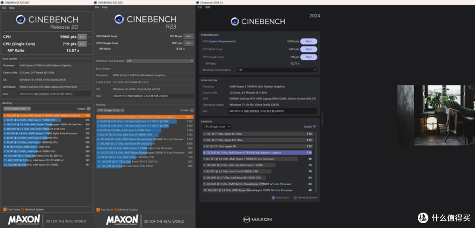Viewport: 475px width, 228px height.
Task: Expand the Details triangle in Cinebench 2024 ranking
Action: [x=314, y=127]
